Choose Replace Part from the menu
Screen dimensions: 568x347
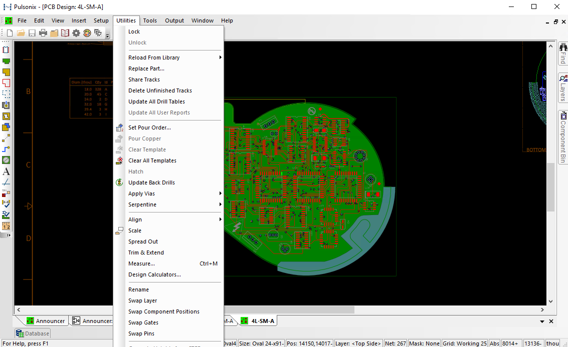tap(168, 68)
